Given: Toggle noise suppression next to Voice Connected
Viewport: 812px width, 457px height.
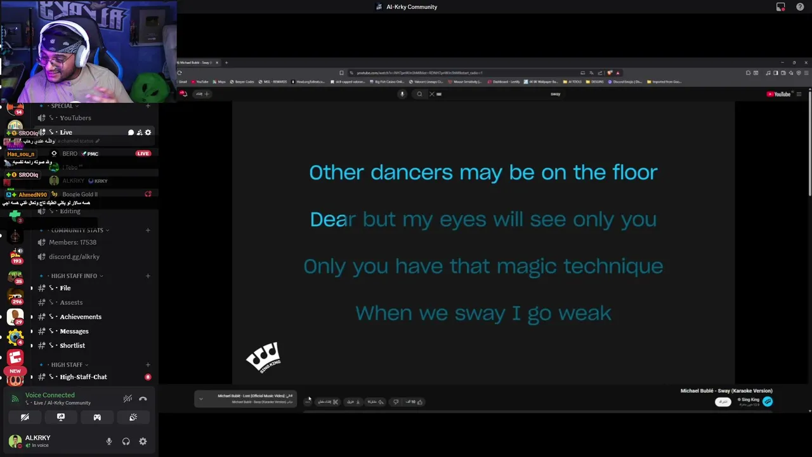Looking at the screenshot, I should [x=128, y=399].
